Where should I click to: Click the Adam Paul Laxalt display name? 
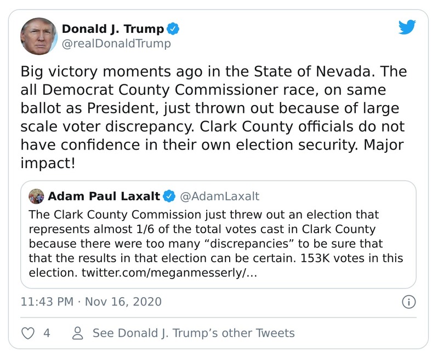tap(104, 196)
